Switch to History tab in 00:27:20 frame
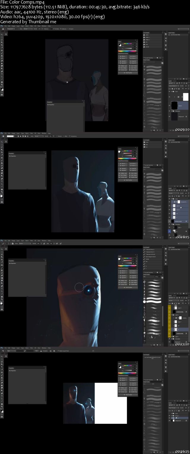The image size is (190, 454). coord(175,295)
